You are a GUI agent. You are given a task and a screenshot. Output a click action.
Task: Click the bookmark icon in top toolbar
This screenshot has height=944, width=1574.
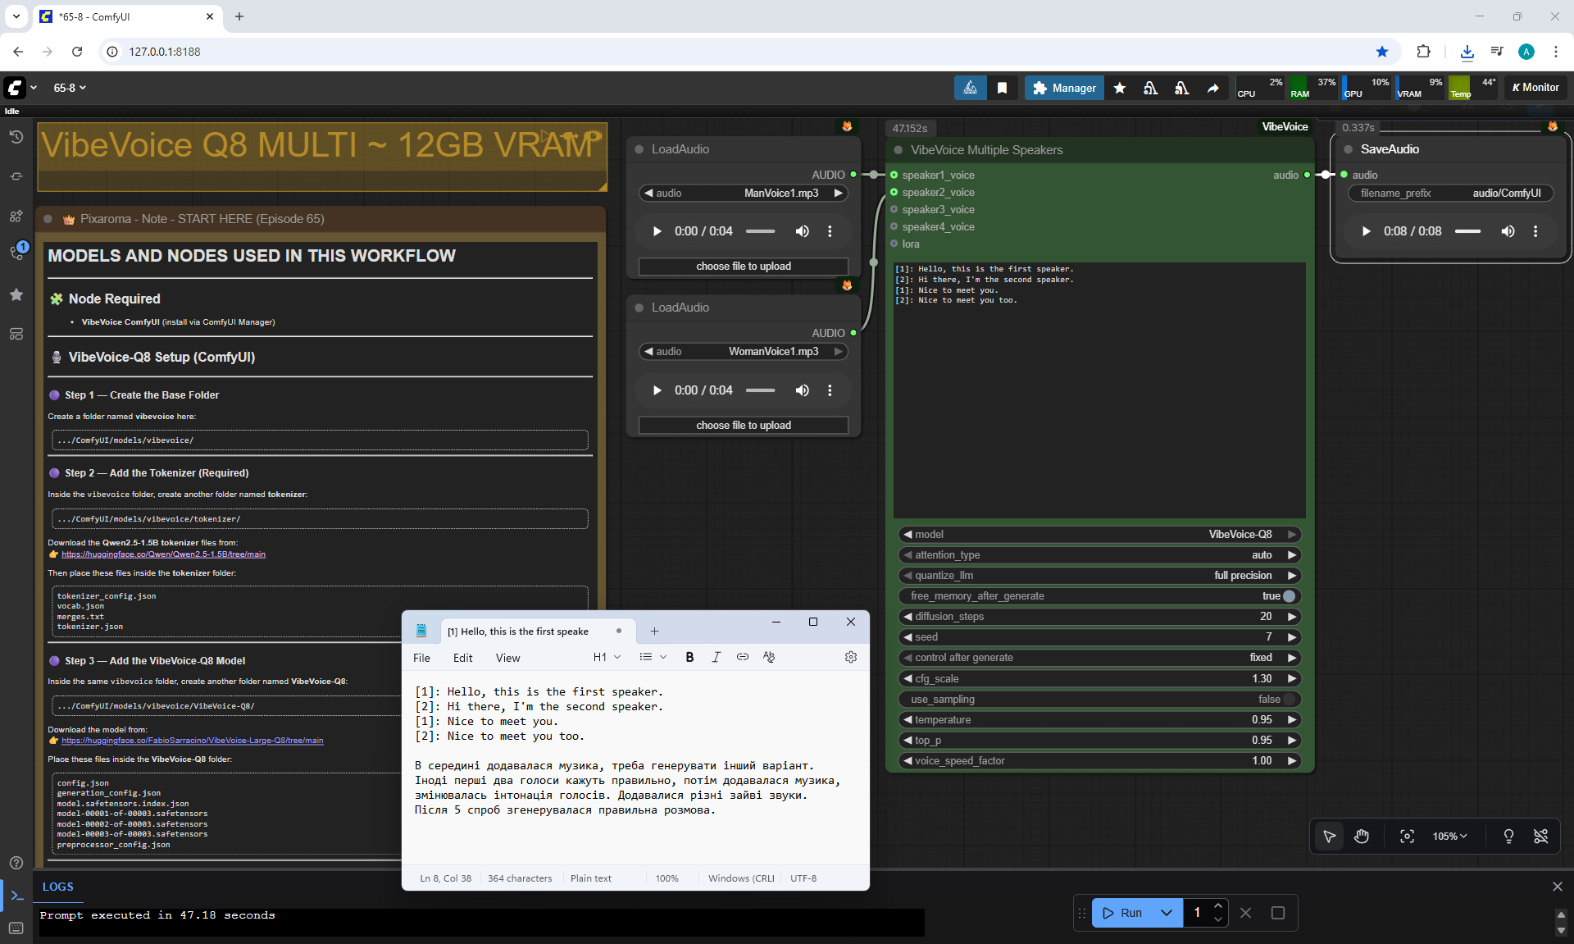1002,88
